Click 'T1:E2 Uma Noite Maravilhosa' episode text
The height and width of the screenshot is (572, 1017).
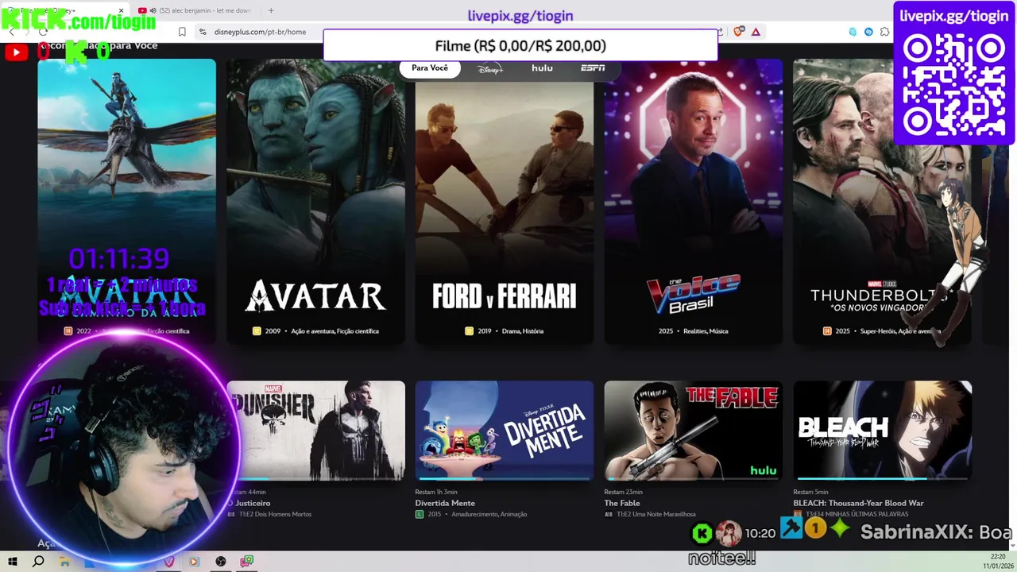click(x=656, y=514)
